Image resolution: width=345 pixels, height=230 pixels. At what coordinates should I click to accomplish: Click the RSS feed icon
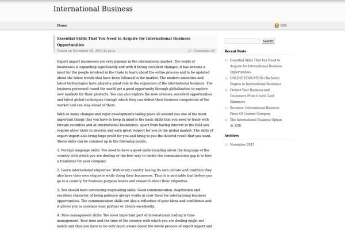pos(277,25)
